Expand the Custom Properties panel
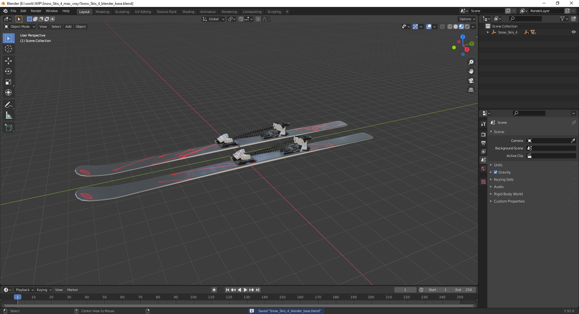579x314 pixels. point(509,201)
